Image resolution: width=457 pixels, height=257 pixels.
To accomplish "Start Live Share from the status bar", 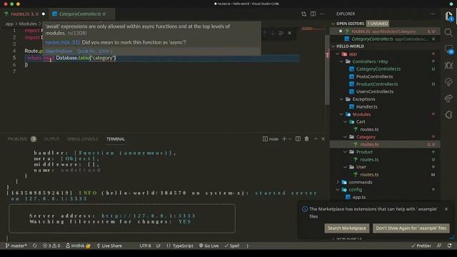I will [109, 246].
